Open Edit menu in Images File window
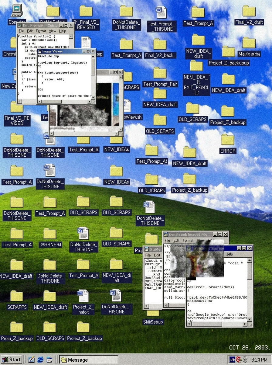 click(176, 240)
